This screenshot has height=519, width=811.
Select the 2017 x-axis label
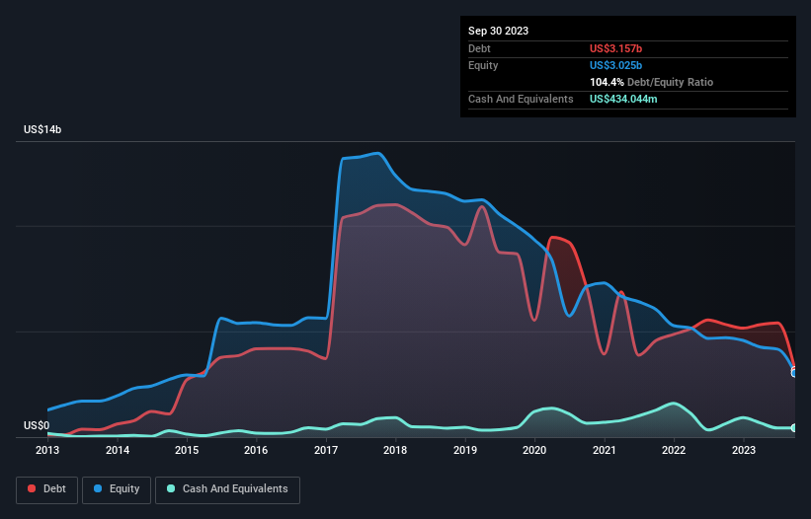[326, 450]
